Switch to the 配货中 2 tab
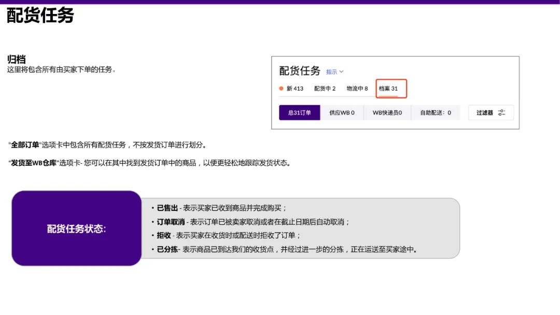This screenshot has width=560, height=315. click(x=324, y=89)
